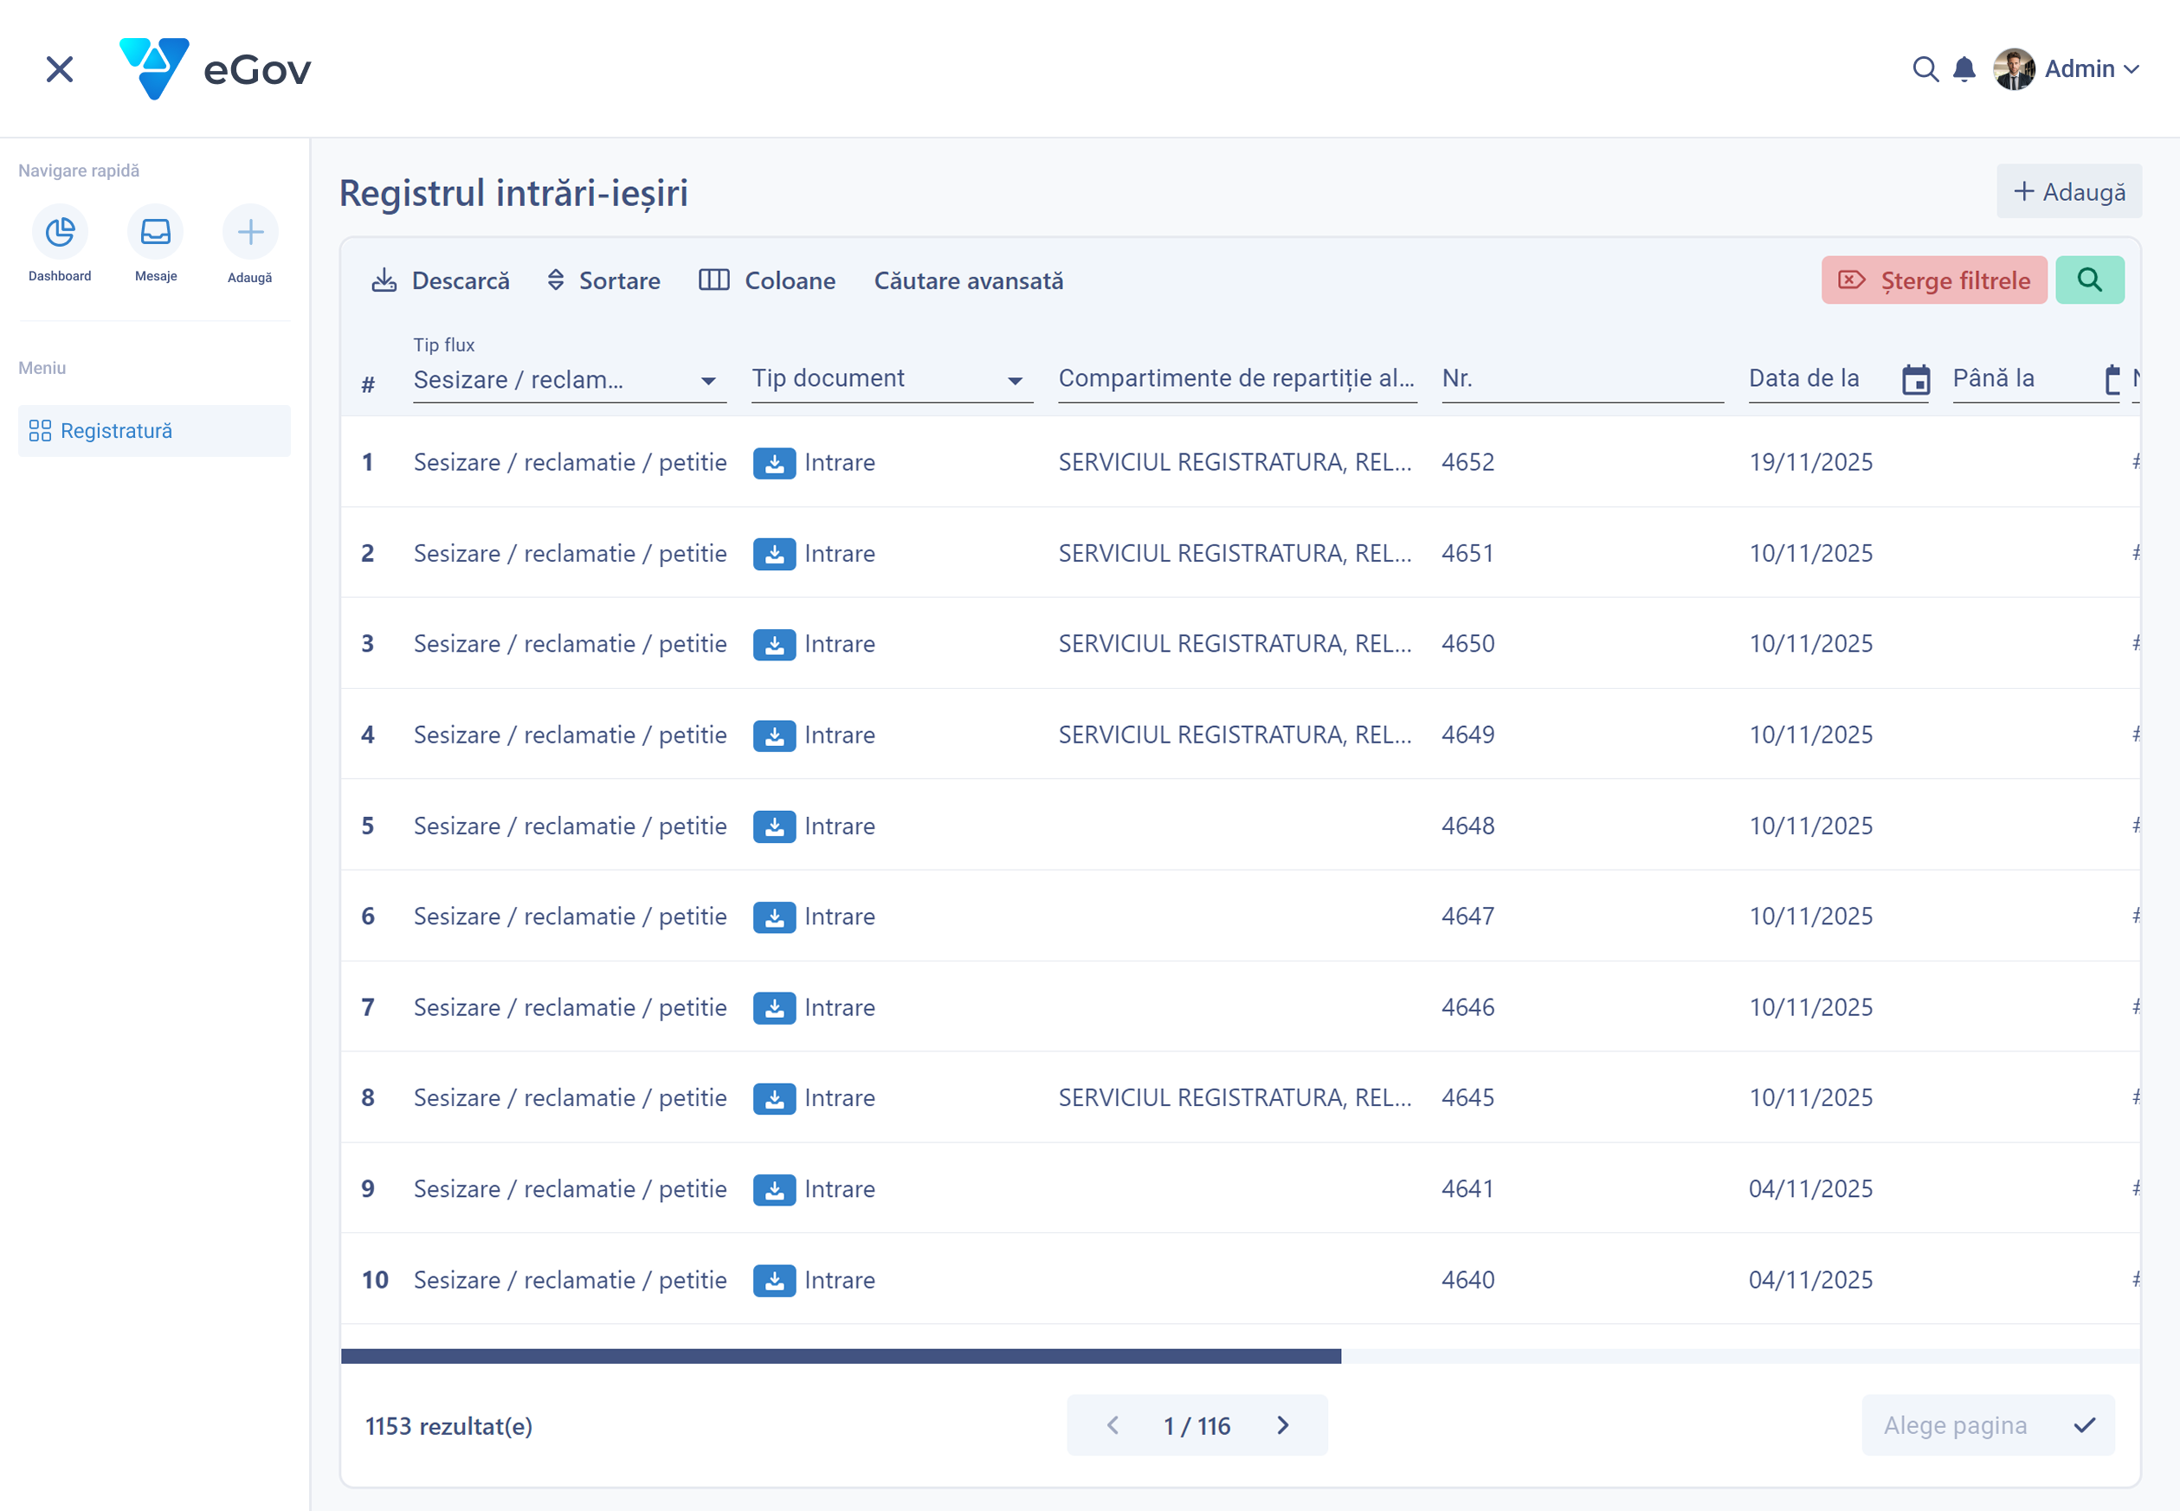The image size is (2180, 1511).
Task: Open the Mesaje inbox icon
Action: pyautogui.click(x=155, y=232)
